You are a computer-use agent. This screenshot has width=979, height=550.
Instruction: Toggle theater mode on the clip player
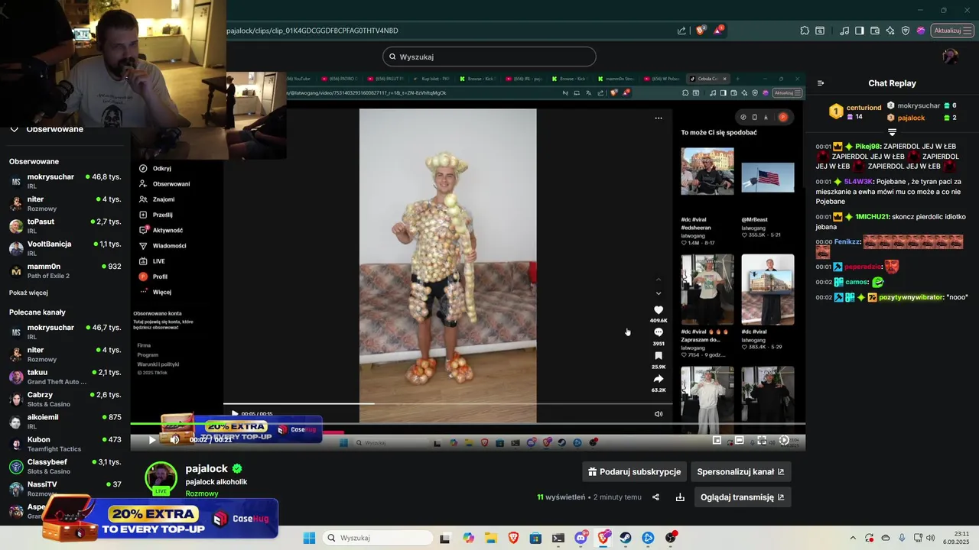(x=740, y=440)
